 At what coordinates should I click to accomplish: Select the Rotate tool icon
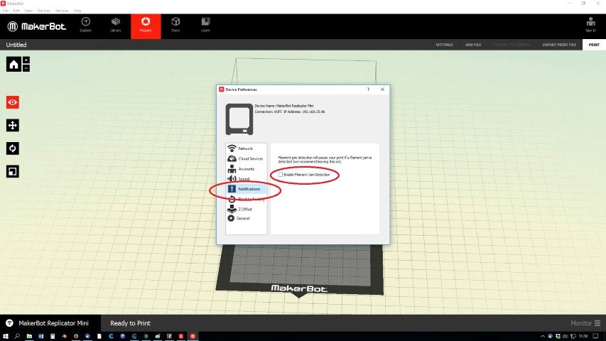[x=13, y=148]
